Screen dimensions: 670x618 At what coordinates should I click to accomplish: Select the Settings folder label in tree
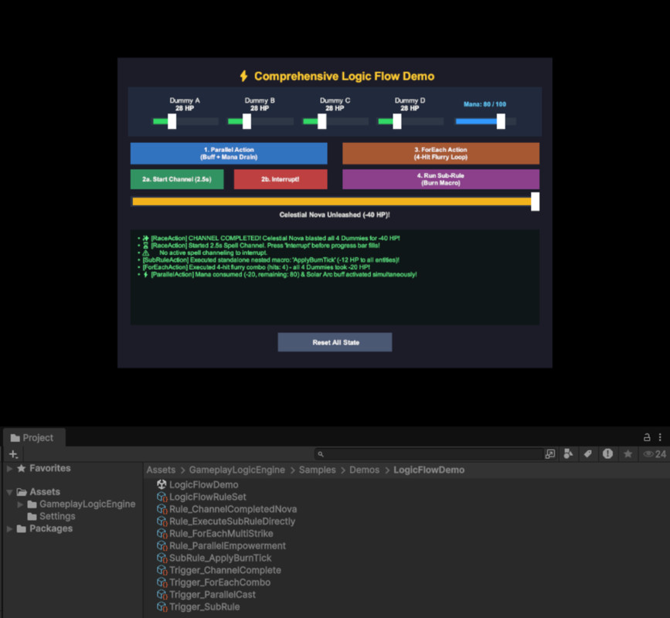57,516
